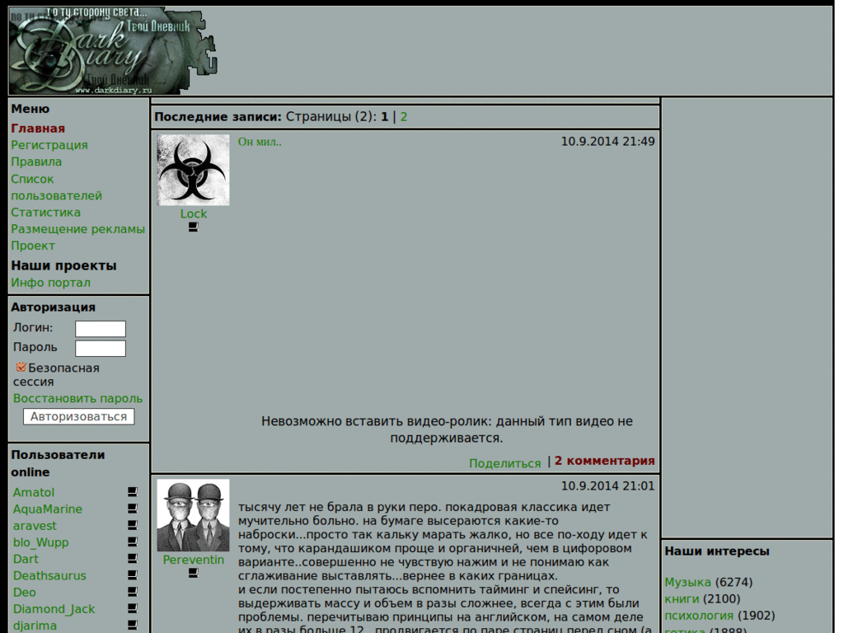Focus the Пароль input field
This screenshot has height=633, width=844.
tap(101, 349)
